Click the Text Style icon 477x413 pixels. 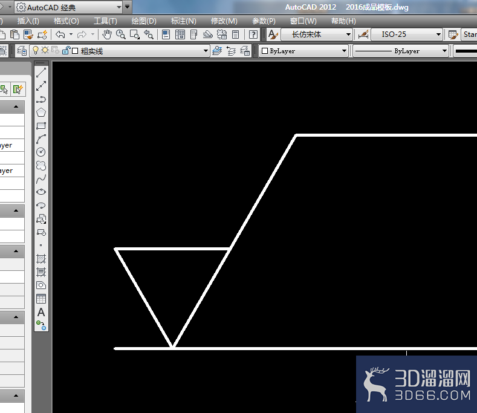[x=273, y=34]
